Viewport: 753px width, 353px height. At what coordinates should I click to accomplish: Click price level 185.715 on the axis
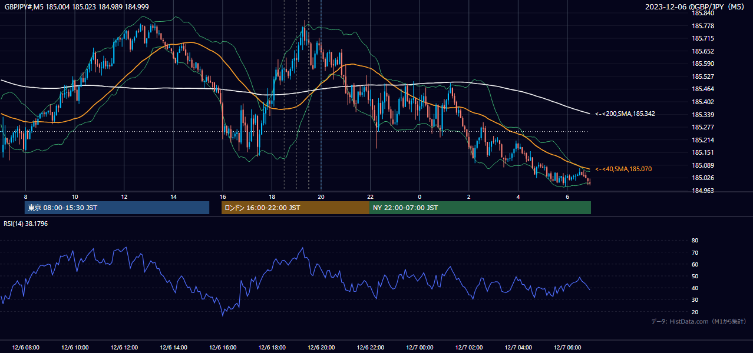click(702, 38)
